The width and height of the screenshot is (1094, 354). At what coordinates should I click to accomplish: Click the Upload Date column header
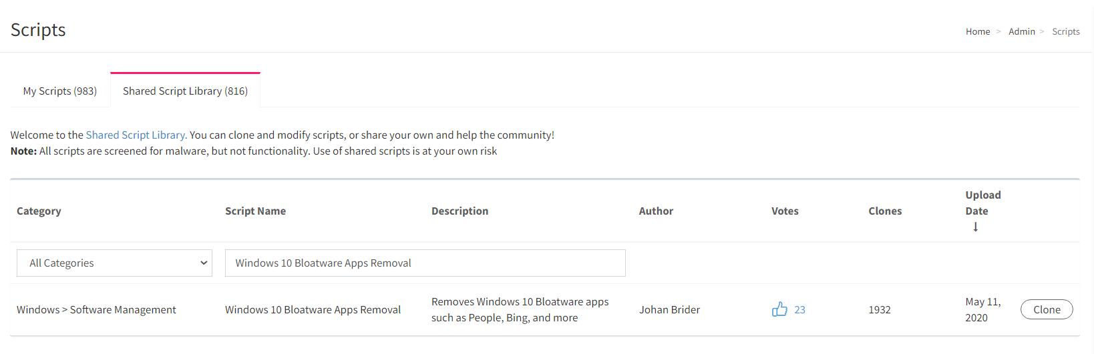[x=983, y=203]
